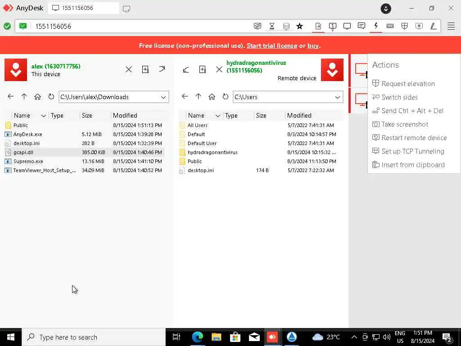The image size is (461, 346).
Task: Download file from remote device arrow
Action: (x=186, y=70)
